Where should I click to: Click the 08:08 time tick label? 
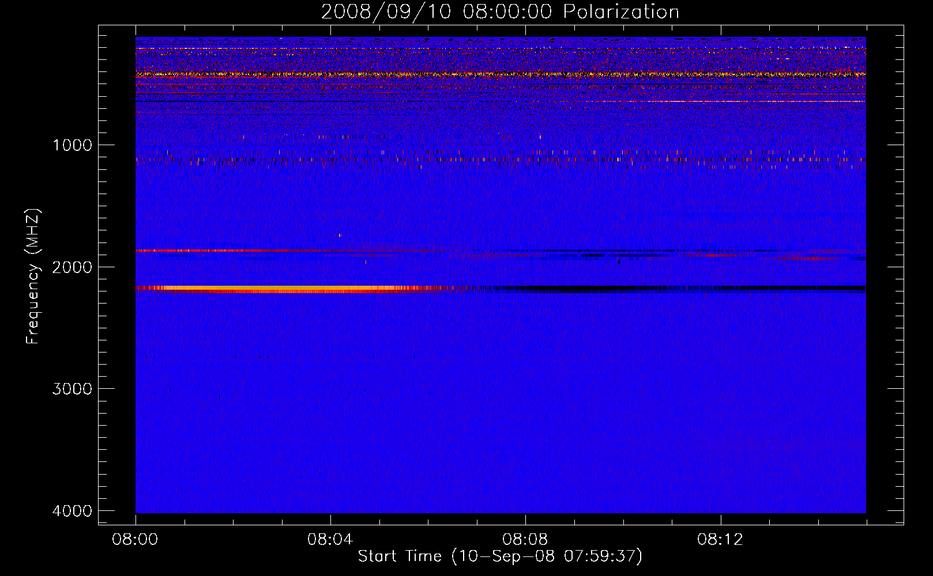pos(525,540)
